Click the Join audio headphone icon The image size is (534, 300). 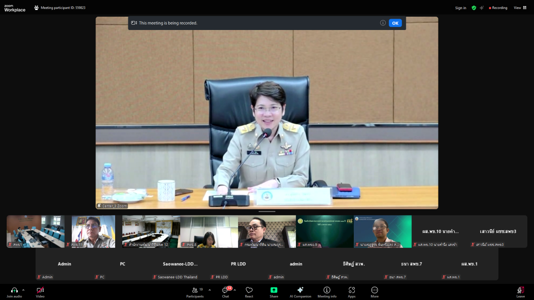pyautogui.click(x=14, y=290)
